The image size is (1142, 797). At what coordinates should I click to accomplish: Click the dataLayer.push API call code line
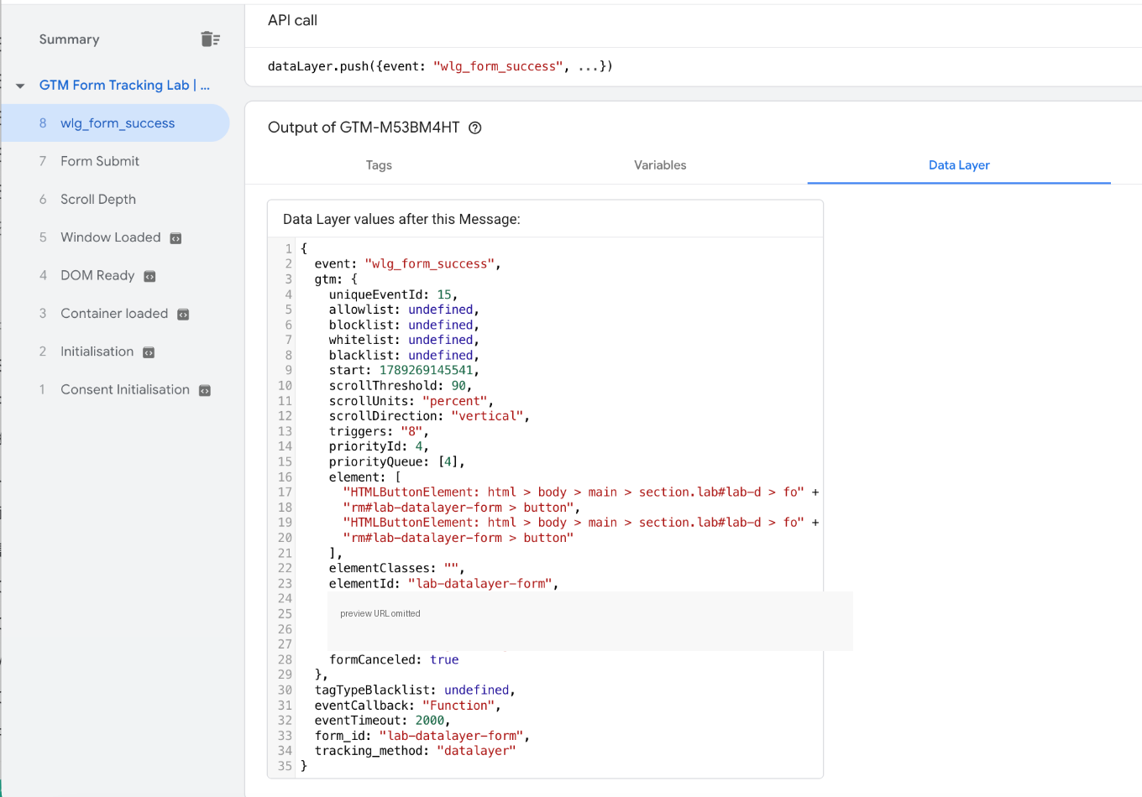click(440, 66)
